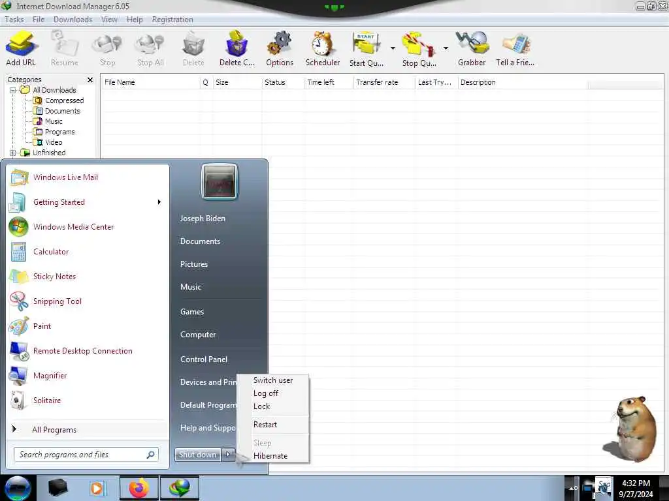Click Tell a Friend icon
The image size is (669, 501).
pos(515,48)
